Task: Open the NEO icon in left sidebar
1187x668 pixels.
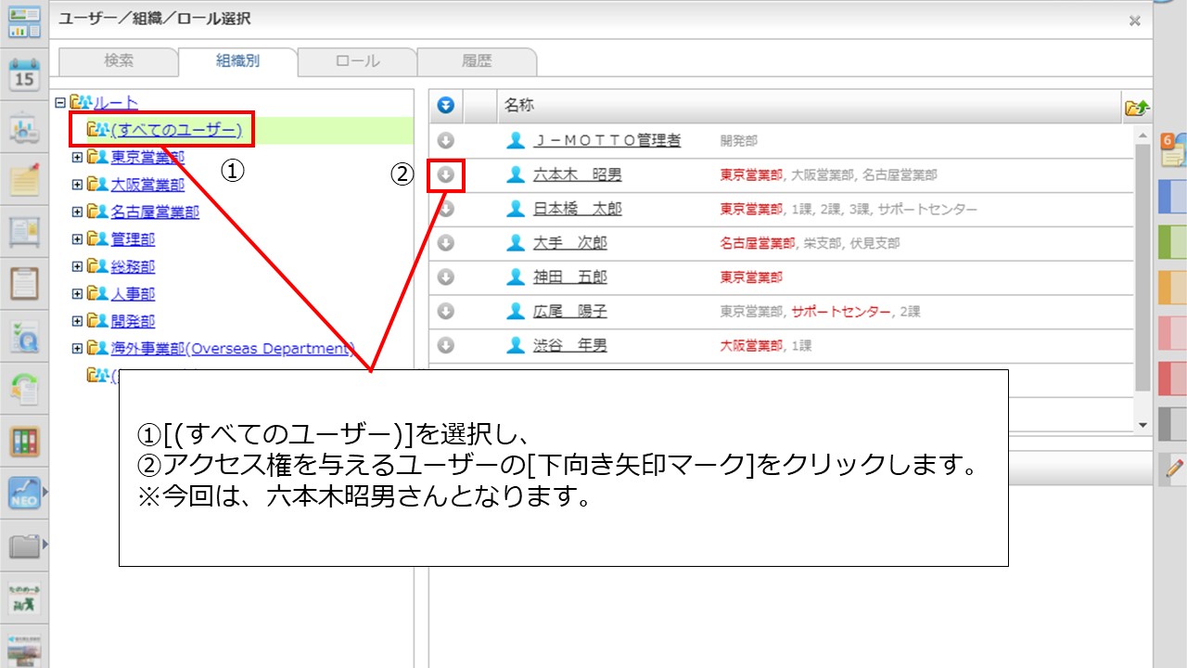Action: [x=24, y=494]
